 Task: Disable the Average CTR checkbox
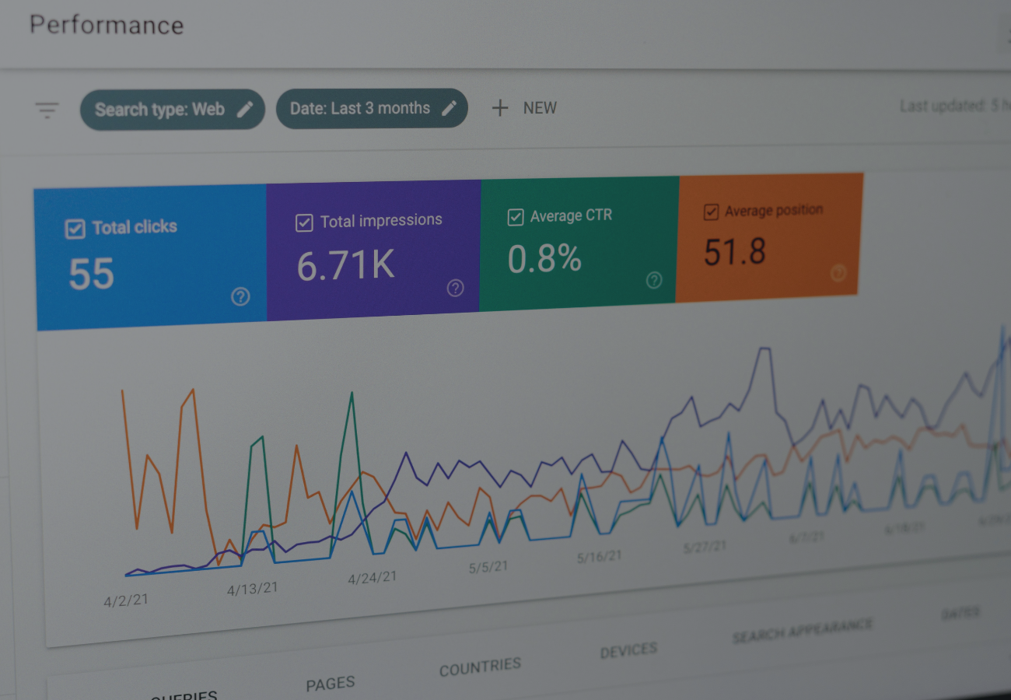click(x=515, y=218)
